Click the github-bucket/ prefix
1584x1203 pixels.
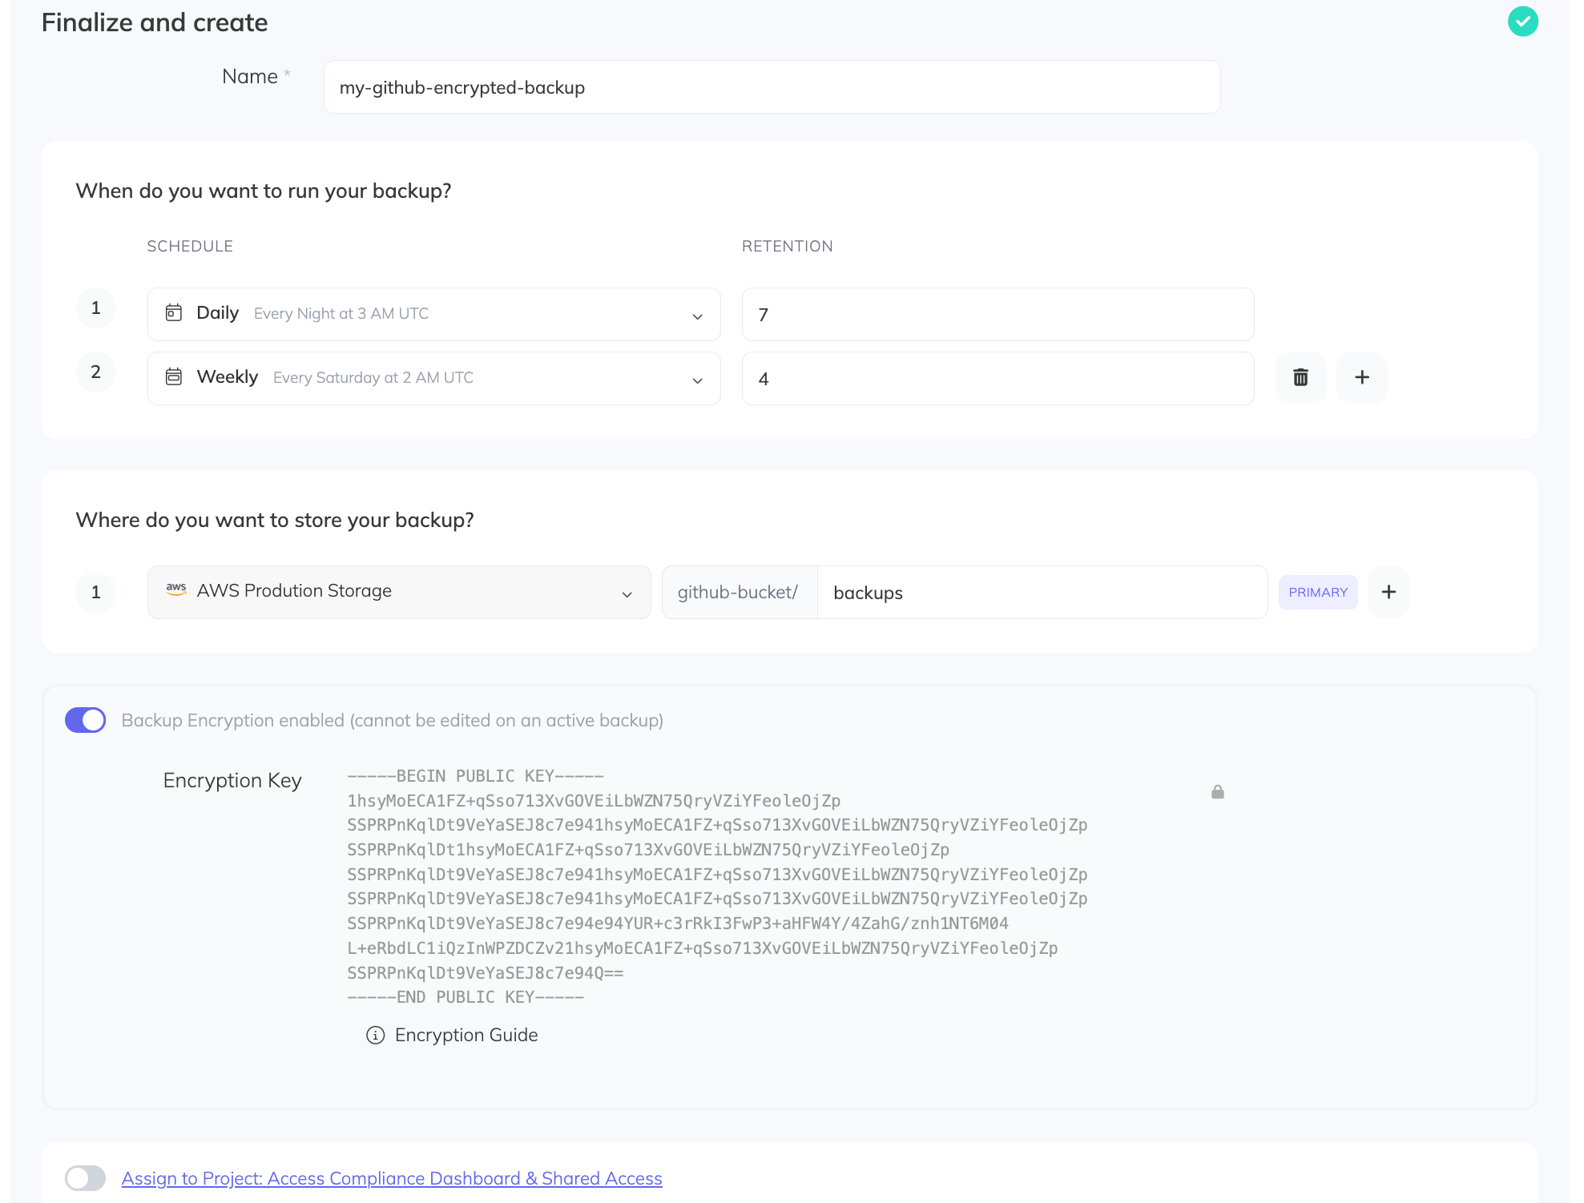739,592
